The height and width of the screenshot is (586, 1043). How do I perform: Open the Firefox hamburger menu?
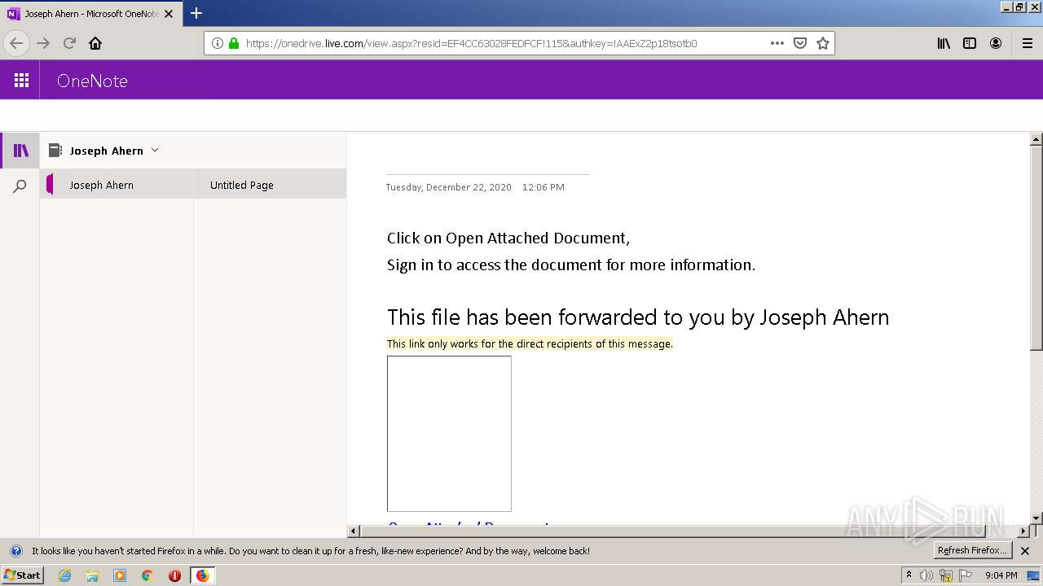point(1028,43)
